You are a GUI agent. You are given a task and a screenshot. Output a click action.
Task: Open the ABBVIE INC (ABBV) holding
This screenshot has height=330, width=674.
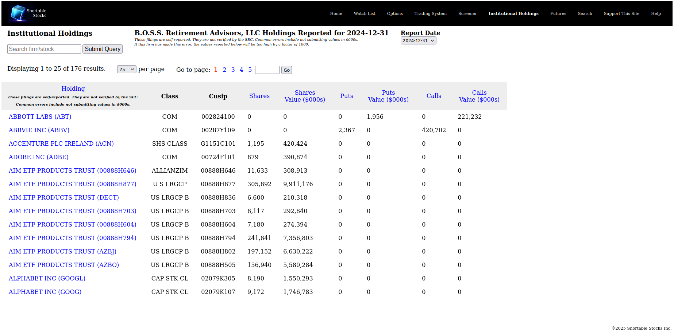click(x=39, y=130)
